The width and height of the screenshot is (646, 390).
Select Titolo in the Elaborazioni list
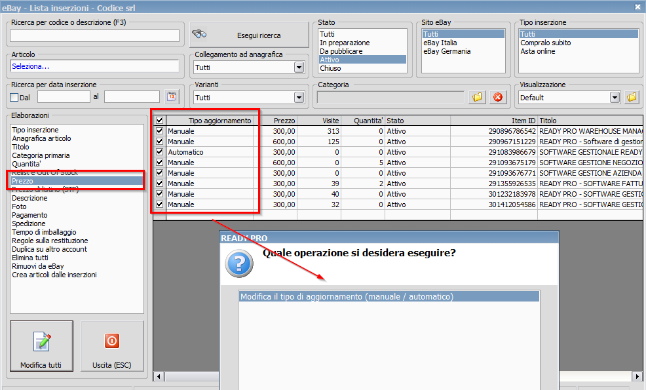(77, 147)
